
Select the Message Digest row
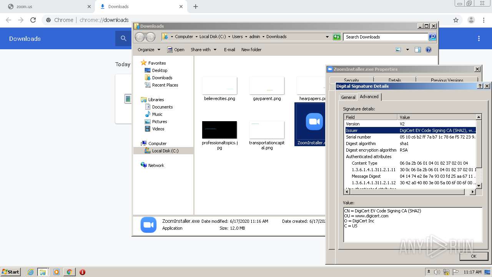click(410, 176)
